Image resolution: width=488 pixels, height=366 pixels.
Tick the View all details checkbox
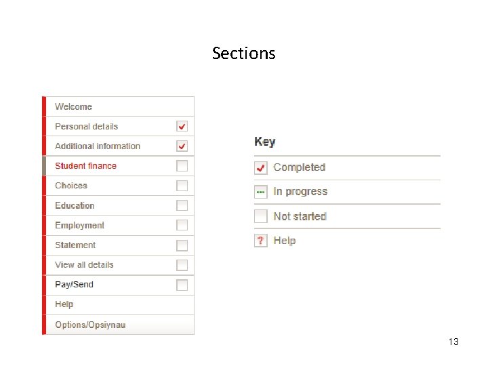[182, 265]
